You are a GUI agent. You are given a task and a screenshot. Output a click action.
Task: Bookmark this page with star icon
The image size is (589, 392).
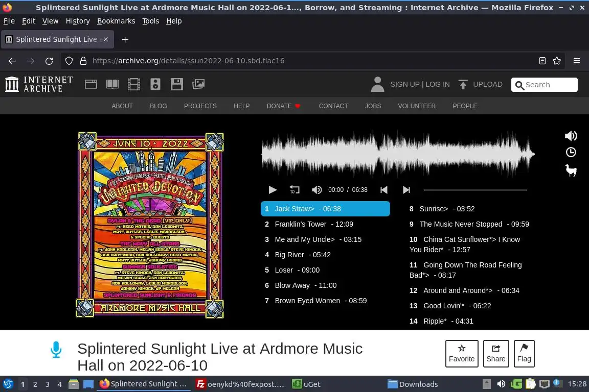coord(557,61)
